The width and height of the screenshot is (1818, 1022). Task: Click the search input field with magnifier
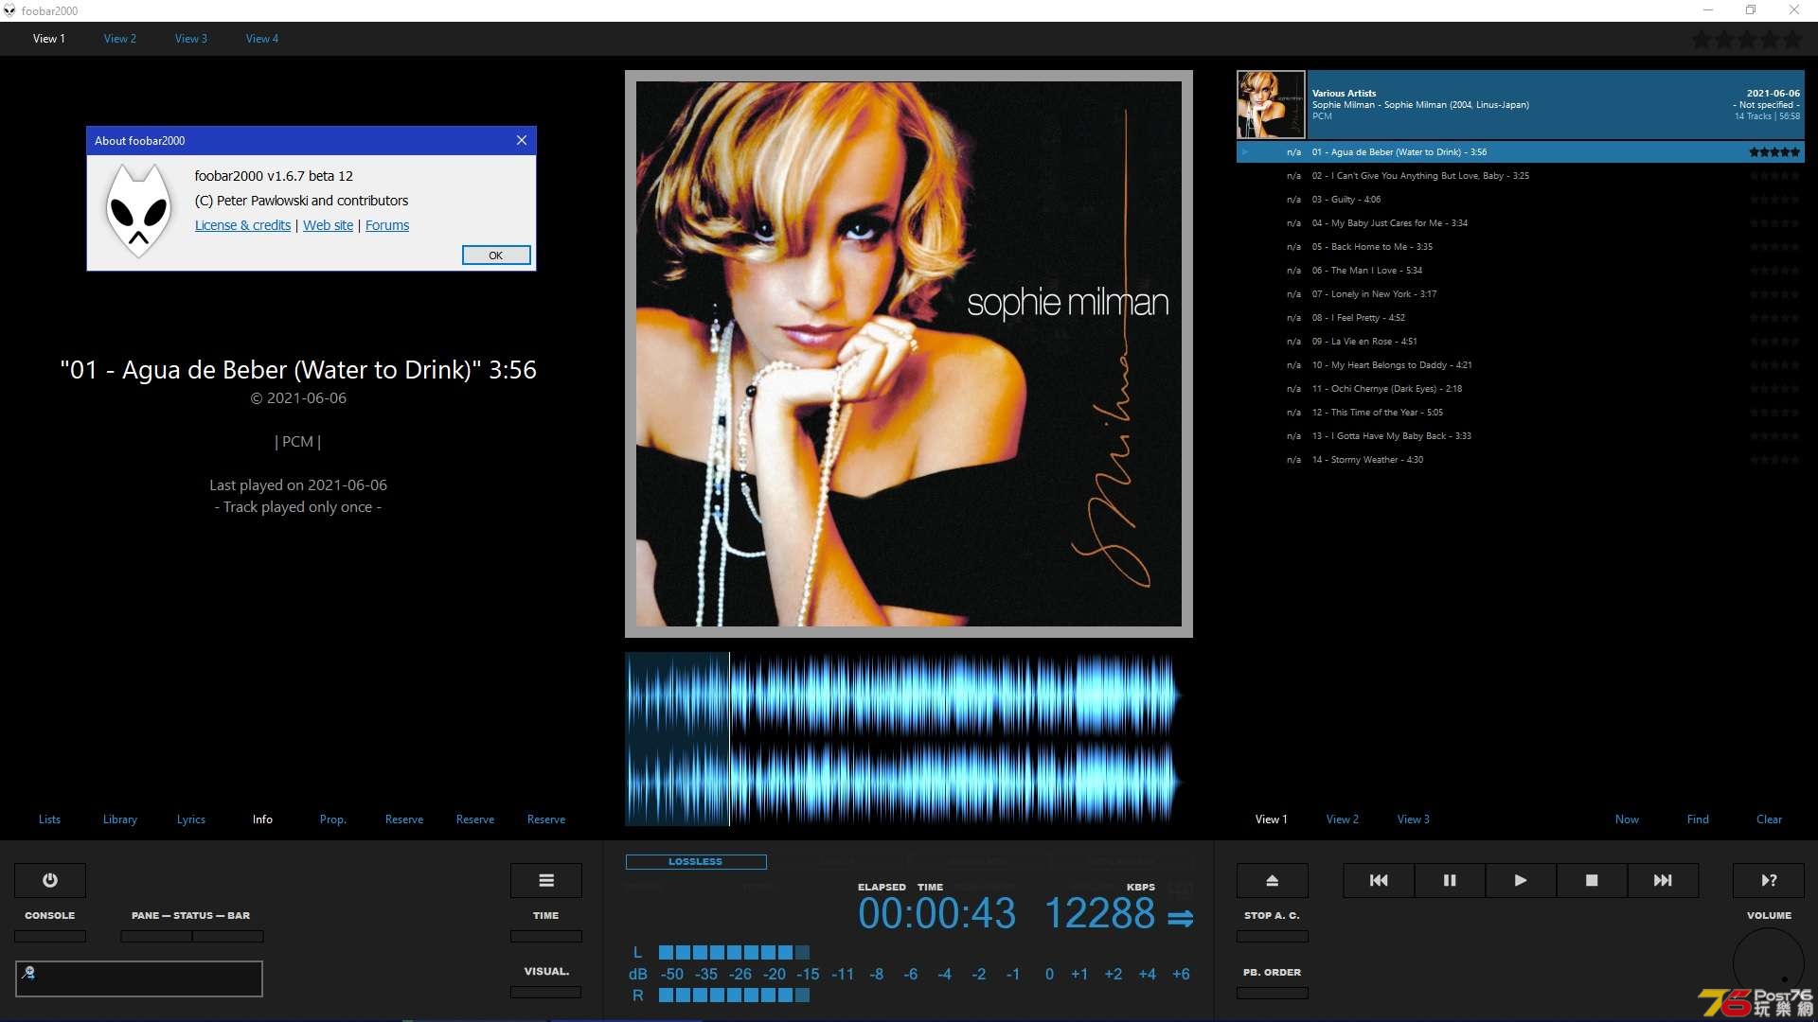pos(139,978)
